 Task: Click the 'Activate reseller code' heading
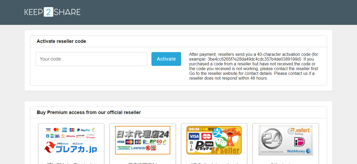coord(61,41)
